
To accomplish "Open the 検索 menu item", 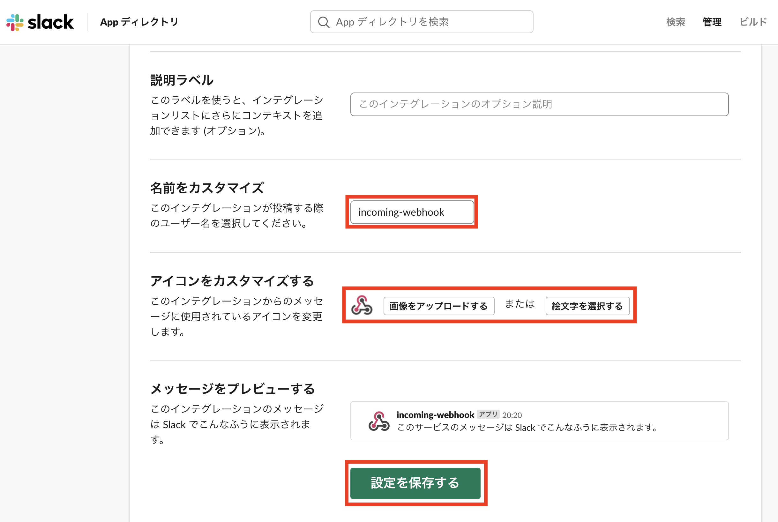I will click(676, 22).
